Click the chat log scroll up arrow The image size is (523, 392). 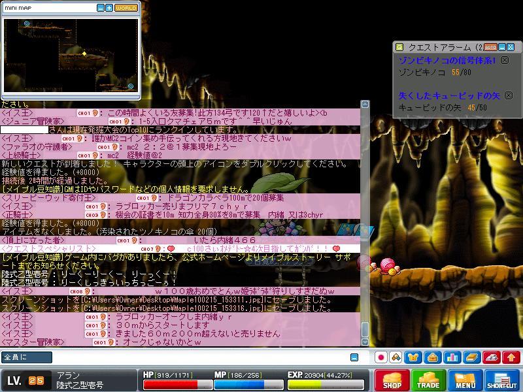click(365, 105)
